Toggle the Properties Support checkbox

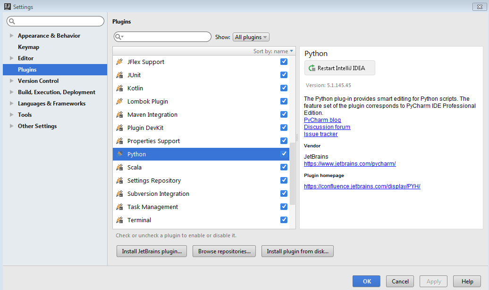click(284, 141)
